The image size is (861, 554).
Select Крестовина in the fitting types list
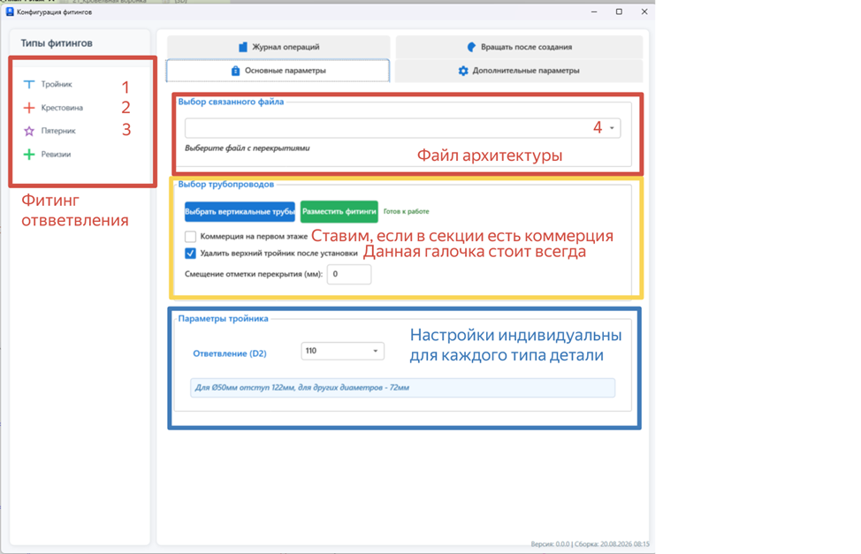coord(62,108)
